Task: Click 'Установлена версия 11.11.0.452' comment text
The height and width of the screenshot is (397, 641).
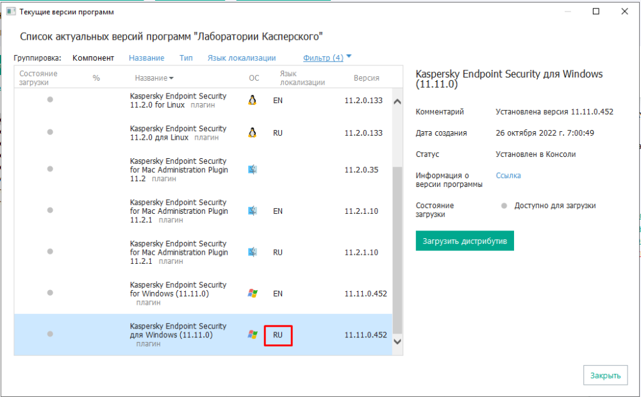Action: [554, 111]
